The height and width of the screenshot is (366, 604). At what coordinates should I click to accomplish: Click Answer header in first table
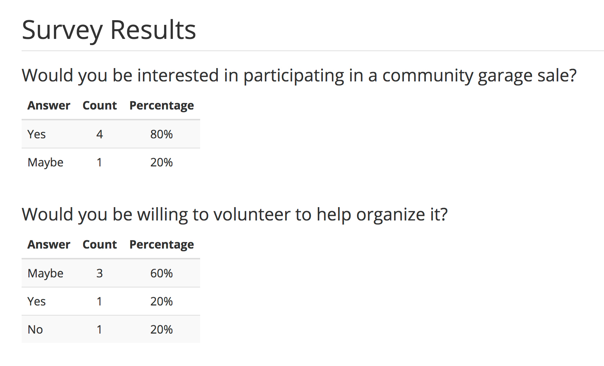[x=49, y=106]
